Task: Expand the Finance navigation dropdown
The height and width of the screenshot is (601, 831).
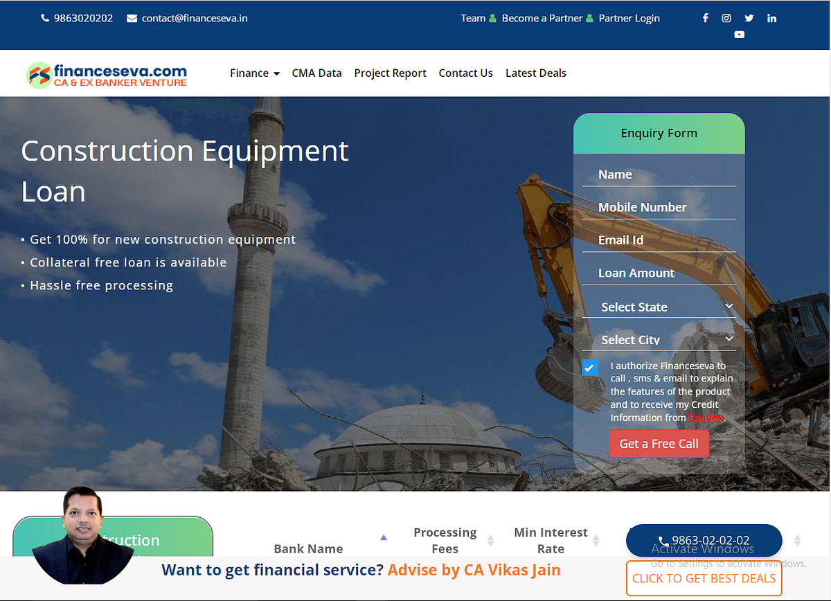Action: coord(255,73)
